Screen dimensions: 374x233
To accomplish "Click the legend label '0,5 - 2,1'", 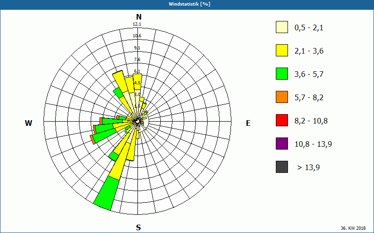I will pyautogui.click(x=309, y=28).
